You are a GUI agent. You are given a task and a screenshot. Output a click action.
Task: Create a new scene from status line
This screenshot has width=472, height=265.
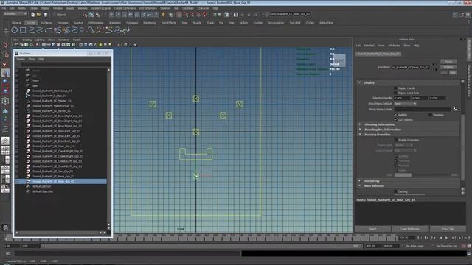(32, 15)
